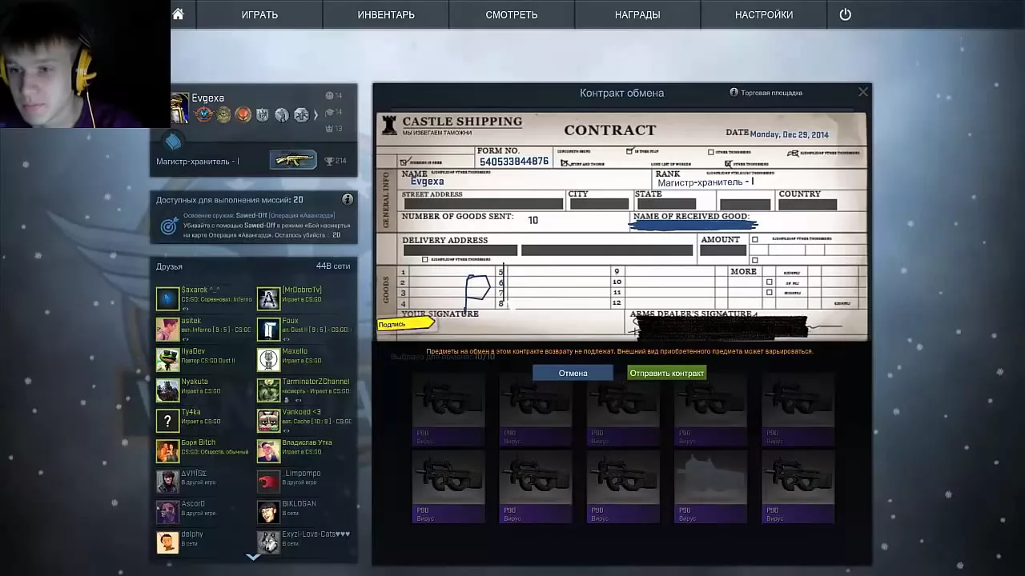Click the sixth silver coin medal
The width and height of the screenshot is (1025, 576).
tap(301, 115)
